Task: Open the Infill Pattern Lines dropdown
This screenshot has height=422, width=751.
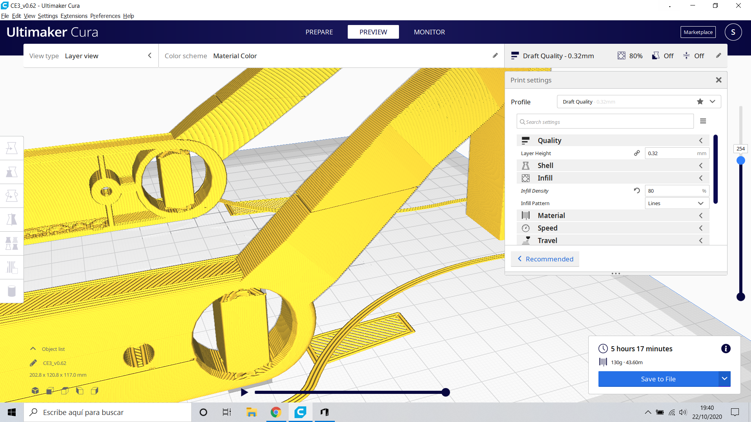Action: (x=677, y=203)
